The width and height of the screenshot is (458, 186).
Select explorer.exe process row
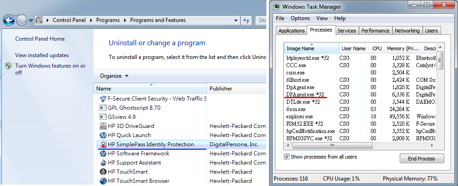pyautogui.click(x=360, y=117)
